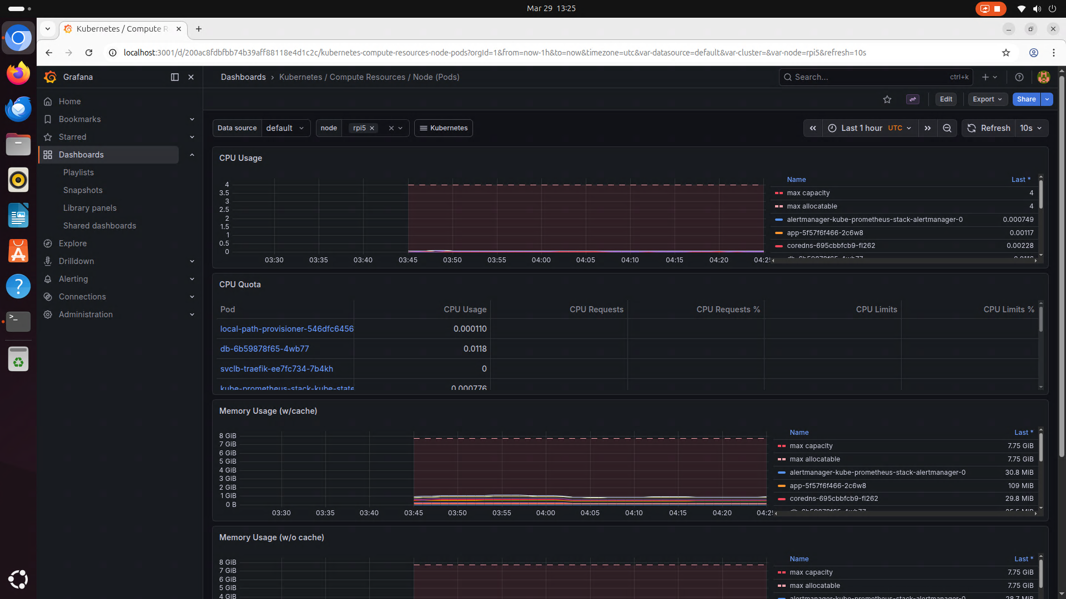Shift time range forward with double-arrow icon
The width and height of the screenshot is (1066, 599).
(x=927, y=128)
